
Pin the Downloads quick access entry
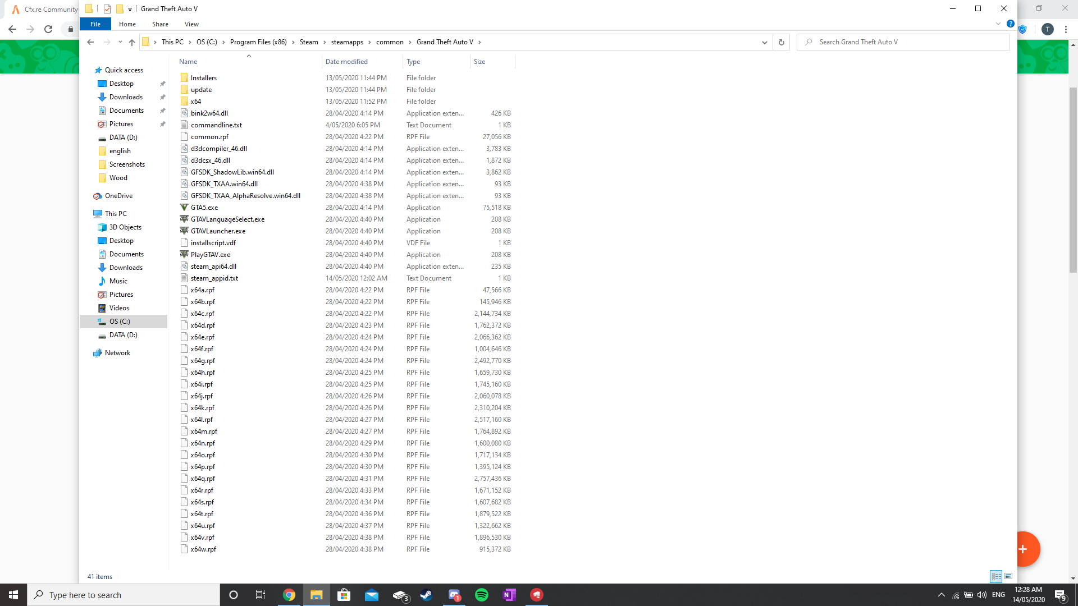click(163, 97)
